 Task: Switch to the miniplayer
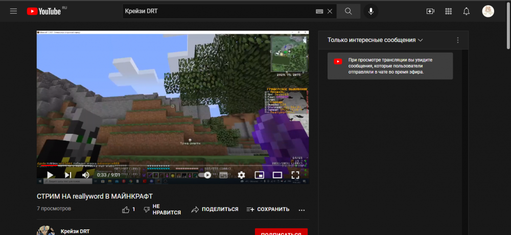[x=260, y=175]
